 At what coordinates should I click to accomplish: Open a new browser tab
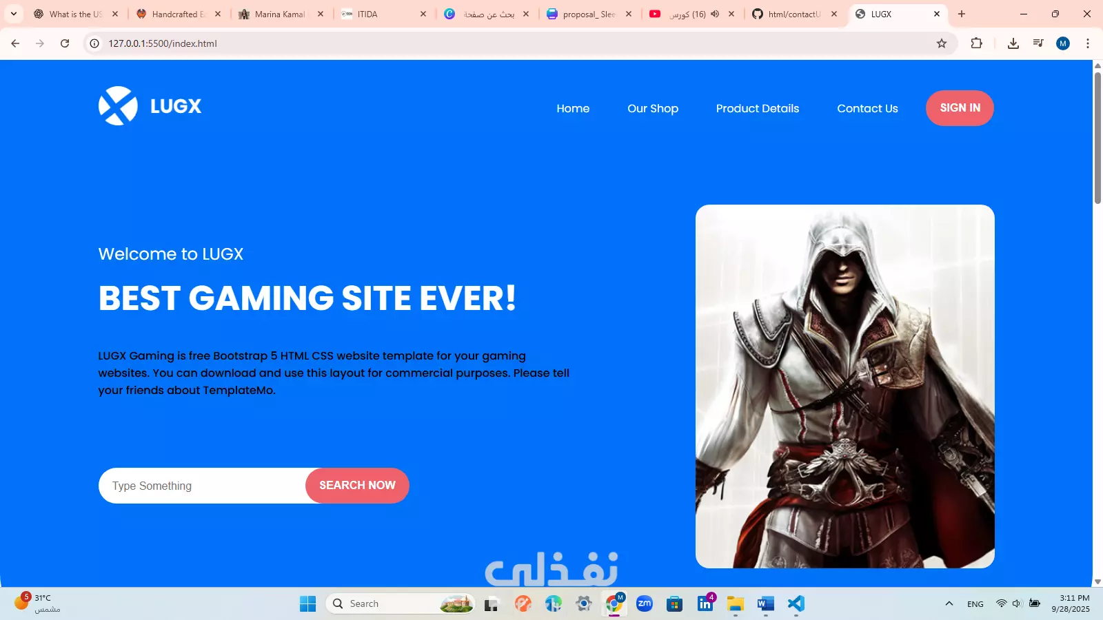pyautogui.click(x=962, y=14)
